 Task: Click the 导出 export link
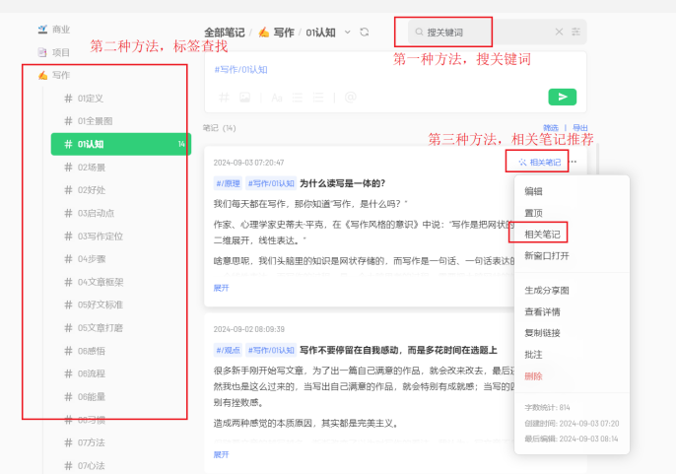[x=579, y=128]
